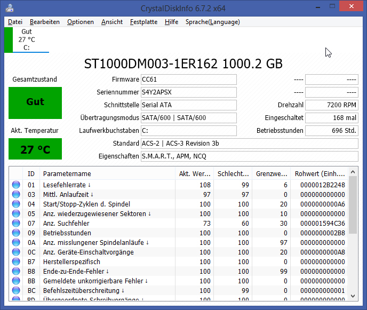The height and width of the screenshot is (310, 367).
Task: Select the blue orb for Anz. Suchfehler
Action: click(x=15, y=223)
